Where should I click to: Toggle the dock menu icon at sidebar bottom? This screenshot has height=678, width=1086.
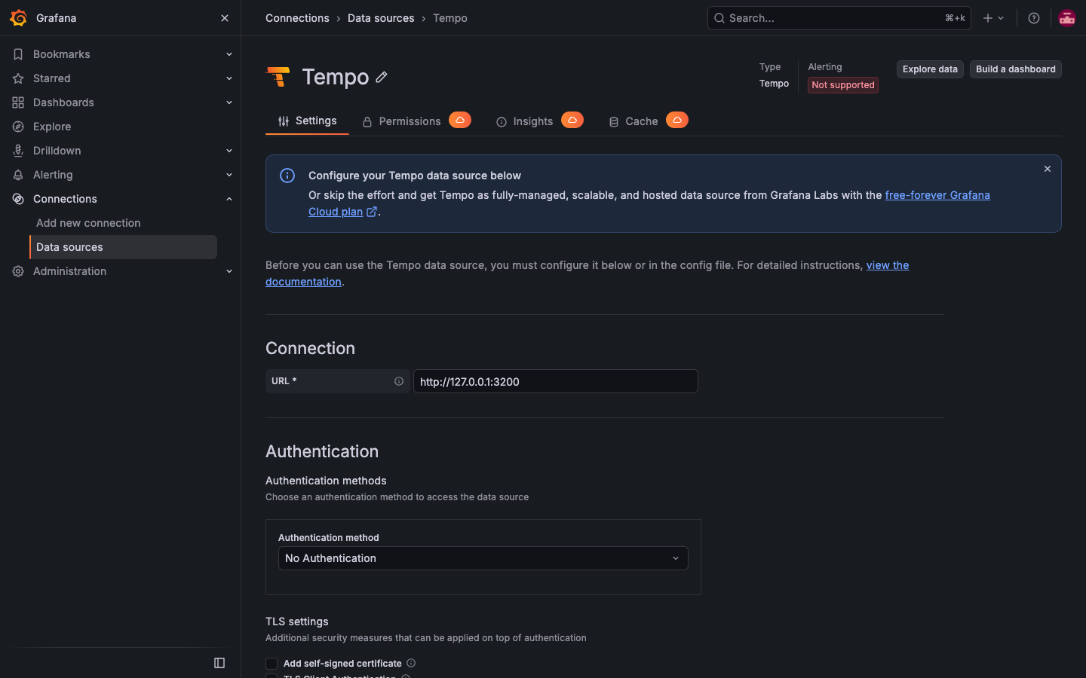[219, 663]
